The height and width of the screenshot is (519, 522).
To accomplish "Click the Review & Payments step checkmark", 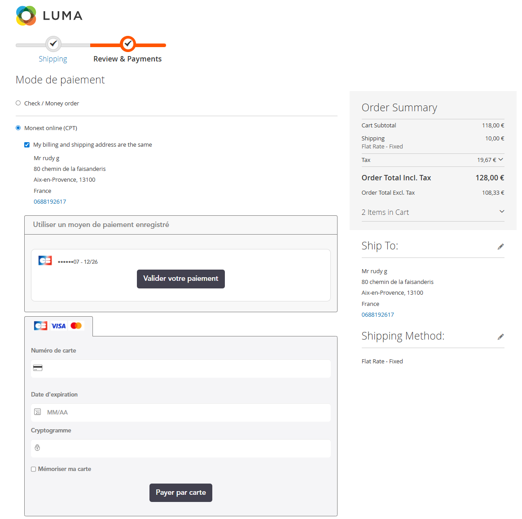I will (128, 44).
